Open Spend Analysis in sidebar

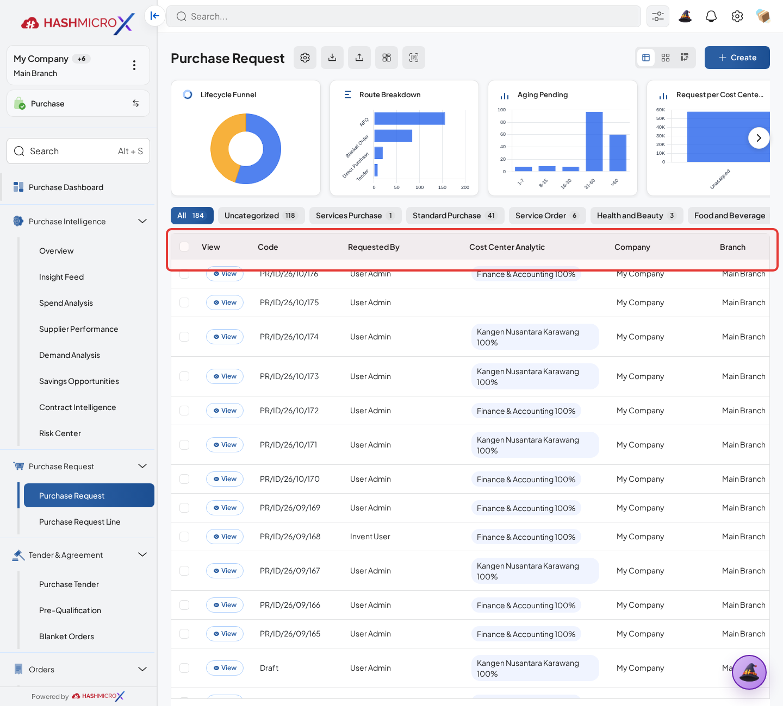(66, 303)
